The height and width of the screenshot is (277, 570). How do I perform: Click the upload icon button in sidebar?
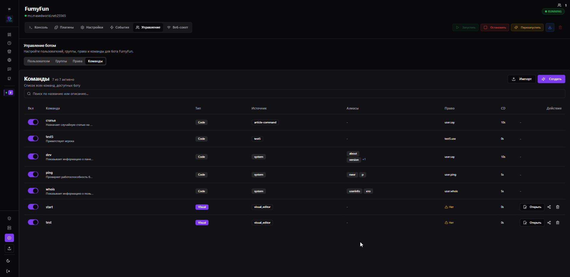[x=9, y=248]
